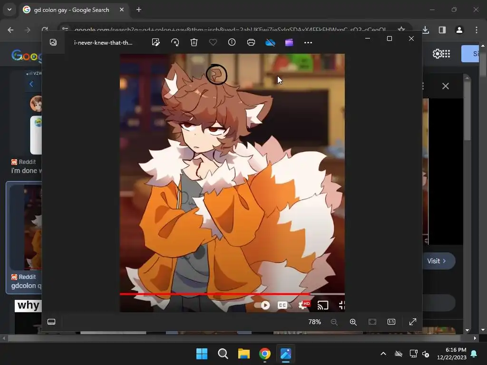The height and width of the screenshot is (365, 487).
Task: Click the Chrome address bar URL
Action: (230, 30)
